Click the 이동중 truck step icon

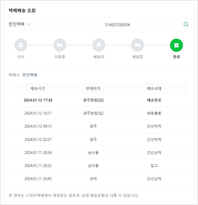coord(60,45)
